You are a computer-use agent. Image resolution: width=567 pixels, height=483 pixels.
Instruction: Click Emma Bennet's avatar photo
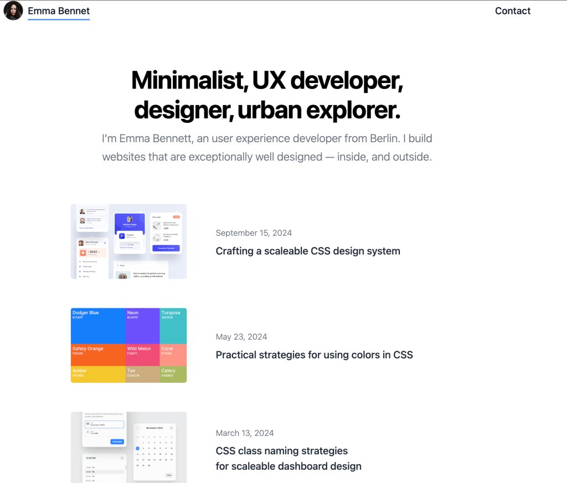[x=13, y=11]
